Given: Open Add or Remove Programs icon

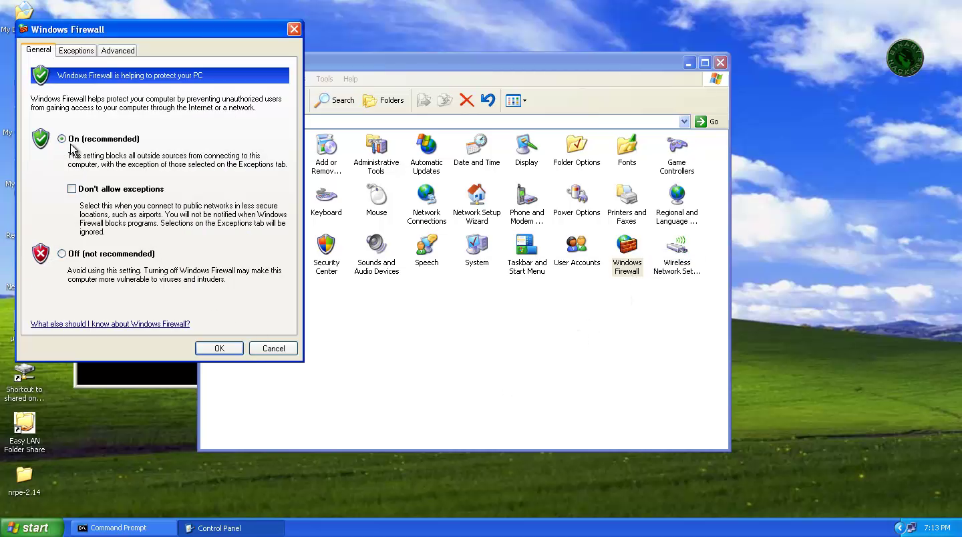Looking at the screenshot, I should 326,154.
